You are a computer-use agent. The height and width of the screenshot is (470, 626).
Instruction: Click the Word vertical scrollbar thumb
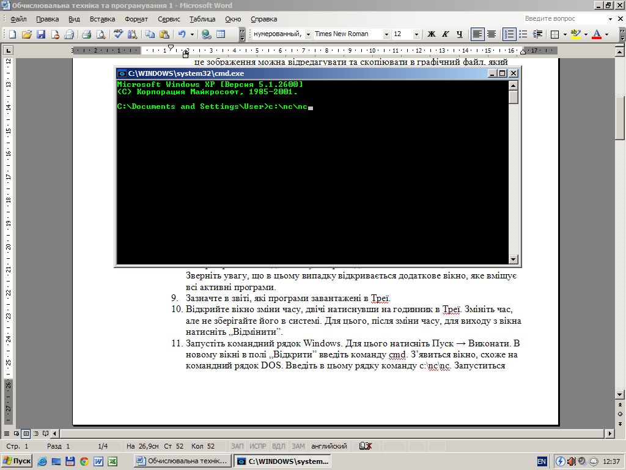(x=620, y=118)
